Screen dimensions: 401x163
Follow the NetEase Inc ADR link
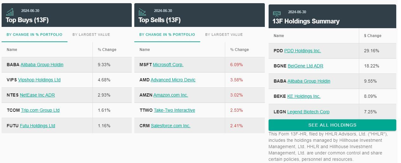click(x=37, y=95)
